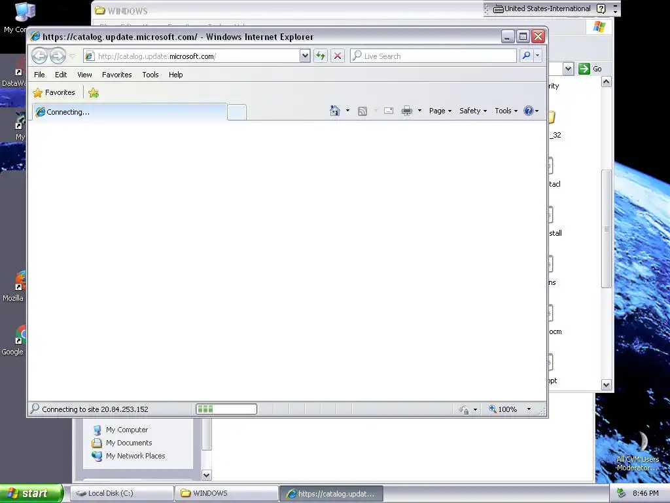670x503 pixels.
Task: Expand the Print options dropdown arrow
Action: [419, 111]
